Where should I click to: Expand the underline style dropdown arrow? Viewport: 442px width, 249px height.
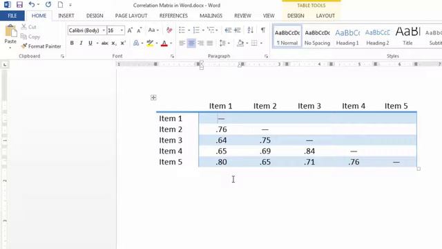point(97,43)
